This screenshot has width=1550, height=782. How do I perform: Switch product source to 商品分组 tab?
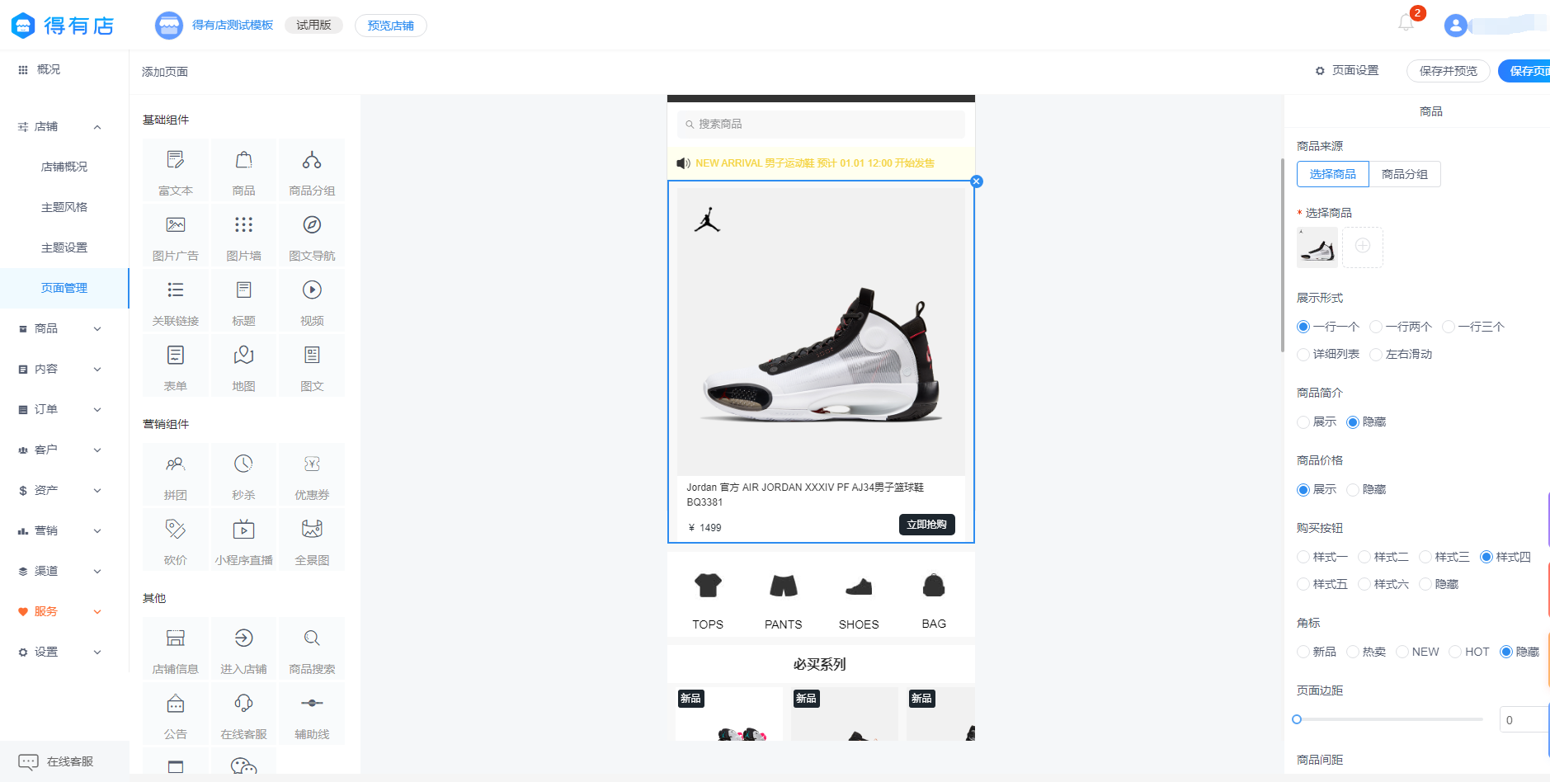1404,174
